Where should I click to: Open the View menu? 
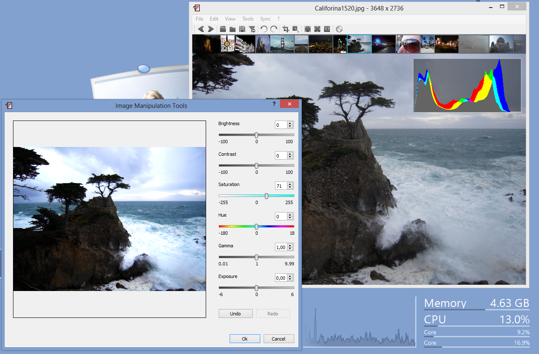coord(230,18)
